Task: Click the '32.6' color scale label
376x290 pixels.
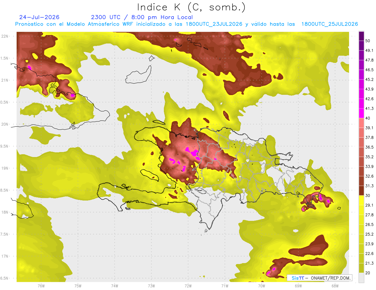Action: coord(369,176)
